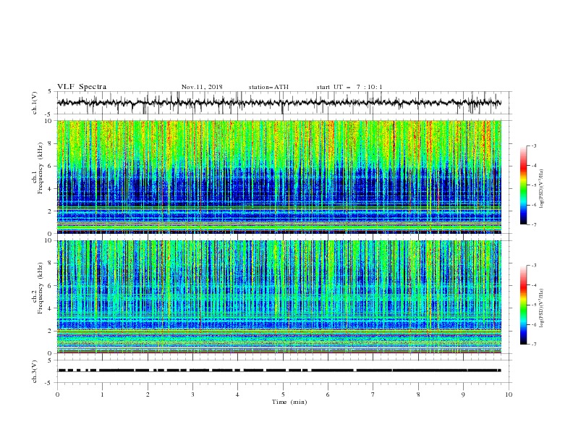Click the "station=ATH" header label
573x443 pixels.
click(x=268, y=87)
